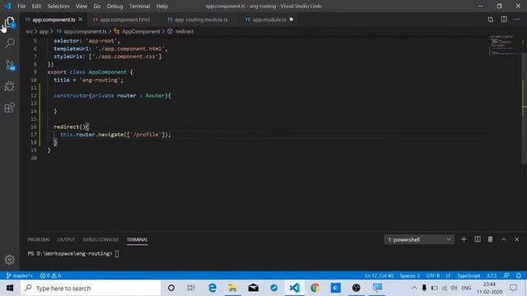Open notifications bell in status bar

coord(518,275)
